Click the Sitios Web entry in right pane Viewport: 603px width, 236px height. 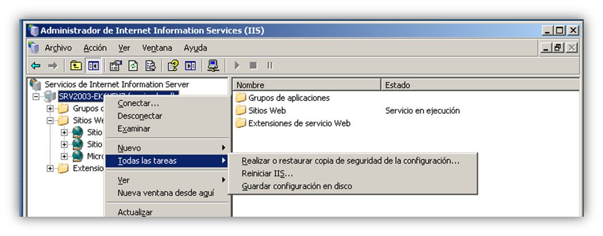(267, 110)
